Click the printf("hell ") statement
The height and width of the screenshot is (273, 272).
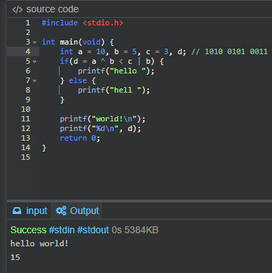(x=114, y=90)
